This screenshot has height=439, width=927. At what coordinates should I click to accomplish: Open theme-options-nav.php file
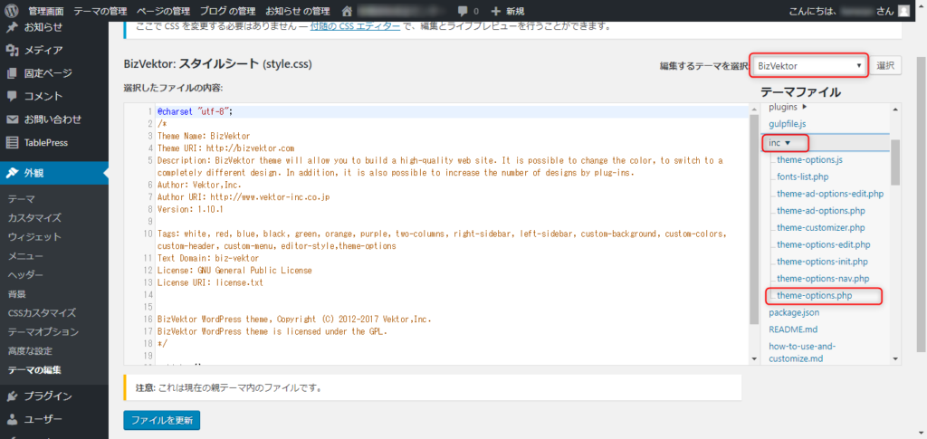point(823,278)
